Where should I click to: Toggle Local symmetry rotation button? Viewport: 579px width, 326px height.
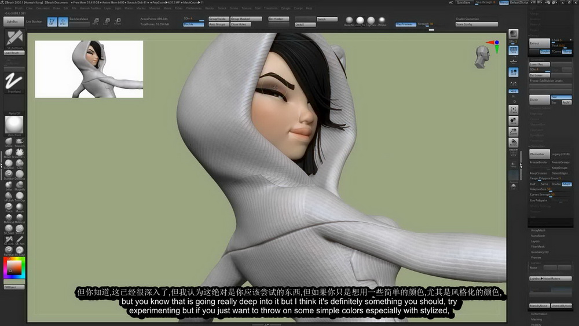click(513, 72)
